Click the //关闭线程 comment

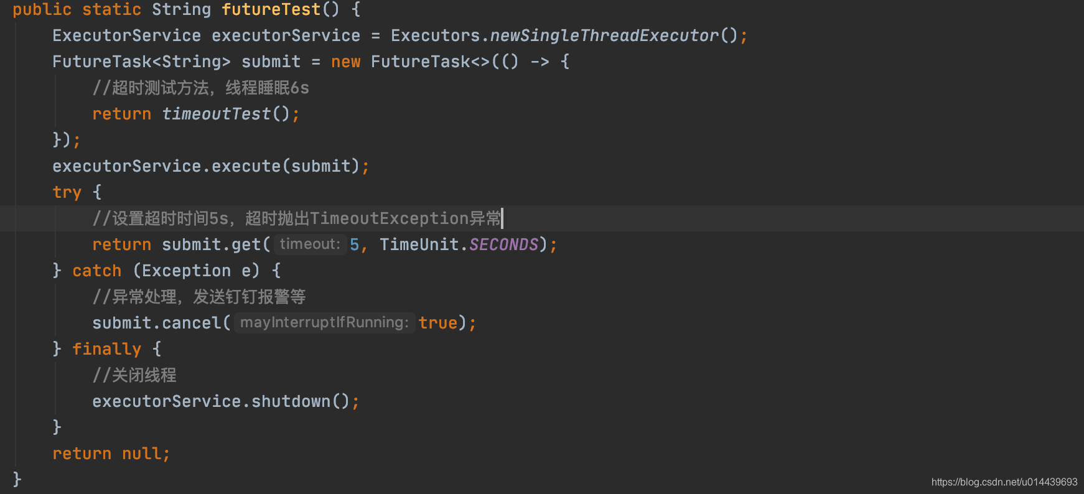point(134,375)
